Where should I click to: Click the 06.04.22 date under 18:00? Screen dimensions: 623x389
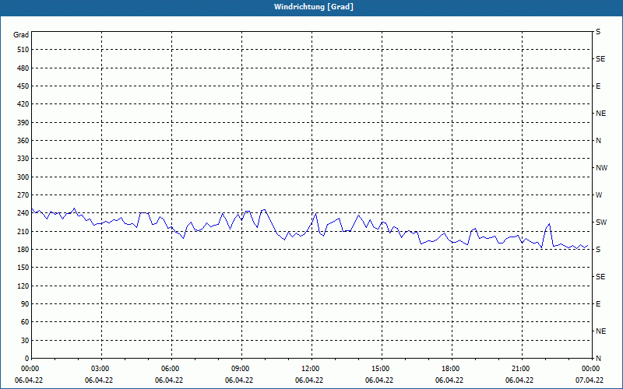[x=449, y=380]
